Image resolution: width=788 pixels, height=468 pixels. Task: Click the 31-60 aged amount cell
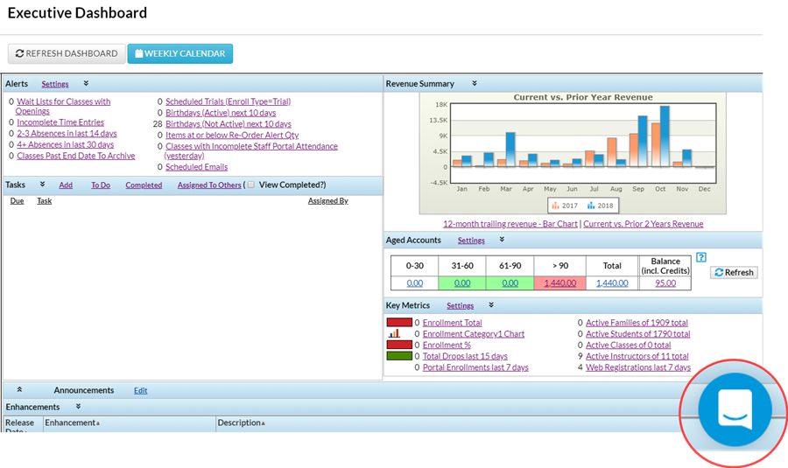pyautogui.click(x=462, y=283)
